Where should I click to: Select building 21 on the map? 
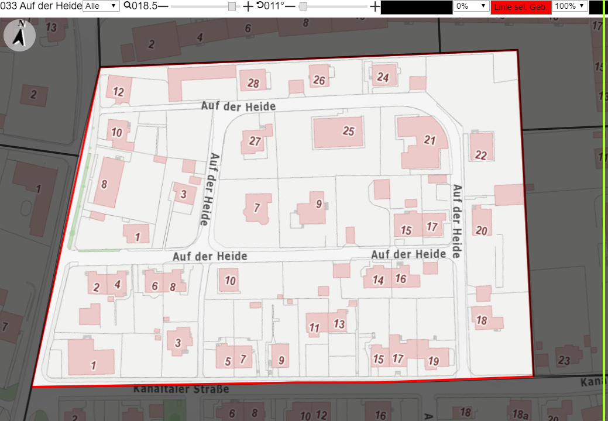tap(422, 142)
